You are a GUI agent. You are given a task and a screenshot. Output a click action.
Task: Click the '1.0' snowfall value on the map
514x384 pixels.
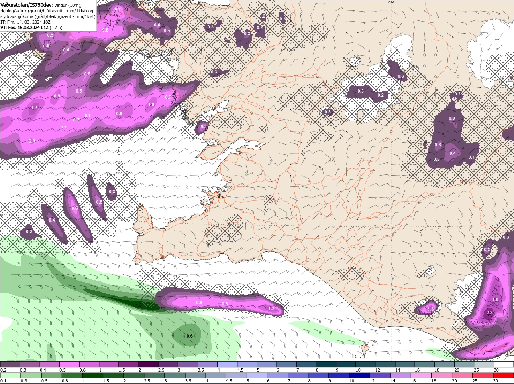[x=151, y=105]
